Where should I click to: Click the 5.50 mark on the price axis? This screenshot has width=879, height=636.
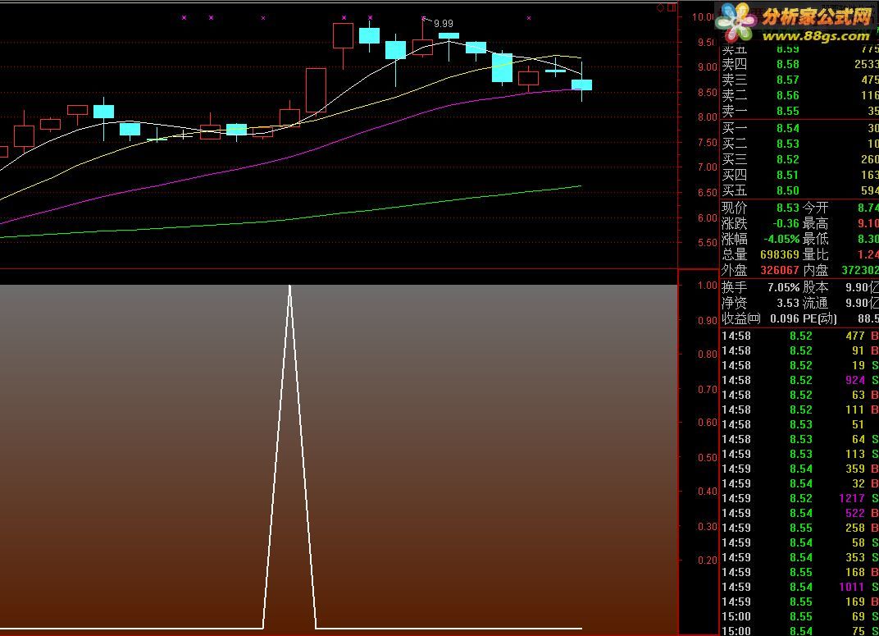point(707,243)
